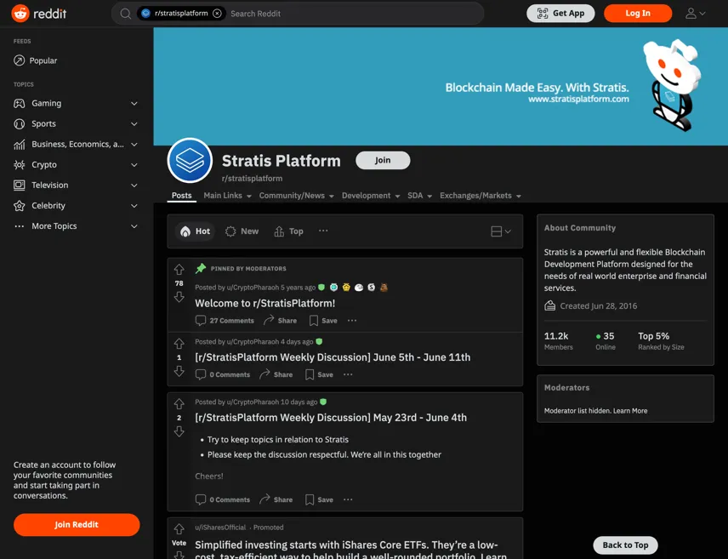The image size is (728, 559).
Task: Open the Development menu
Action: [371, 196]
